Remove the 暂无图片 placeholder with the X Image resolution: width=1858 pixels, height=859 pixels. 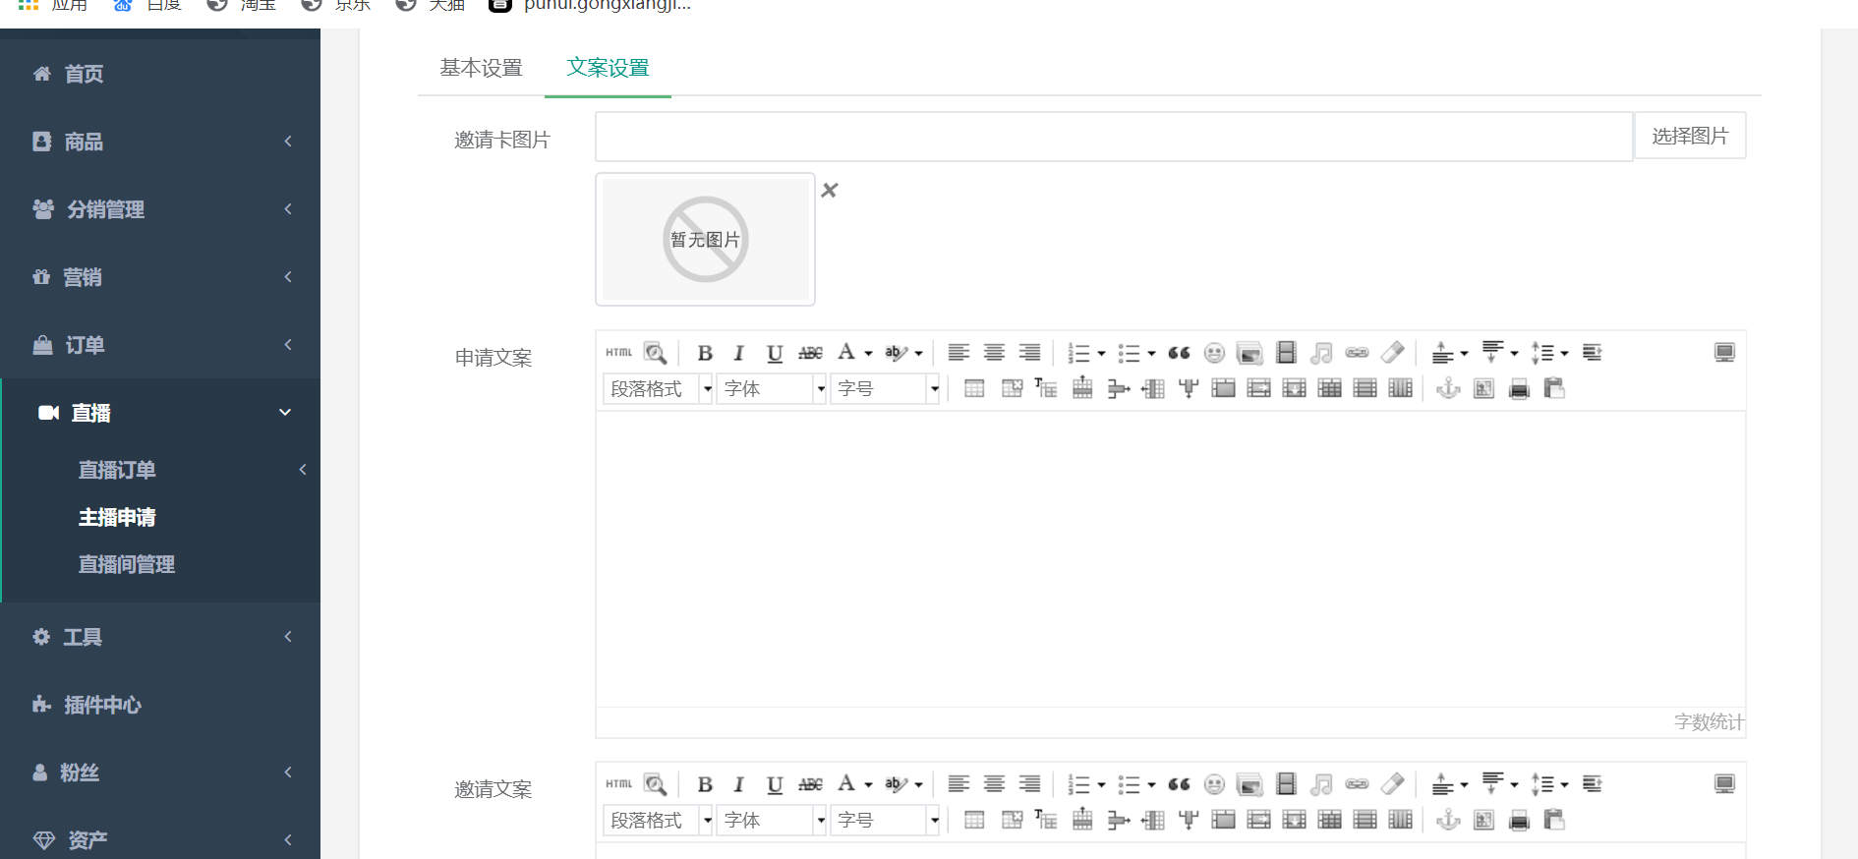[x=830, y=190]
